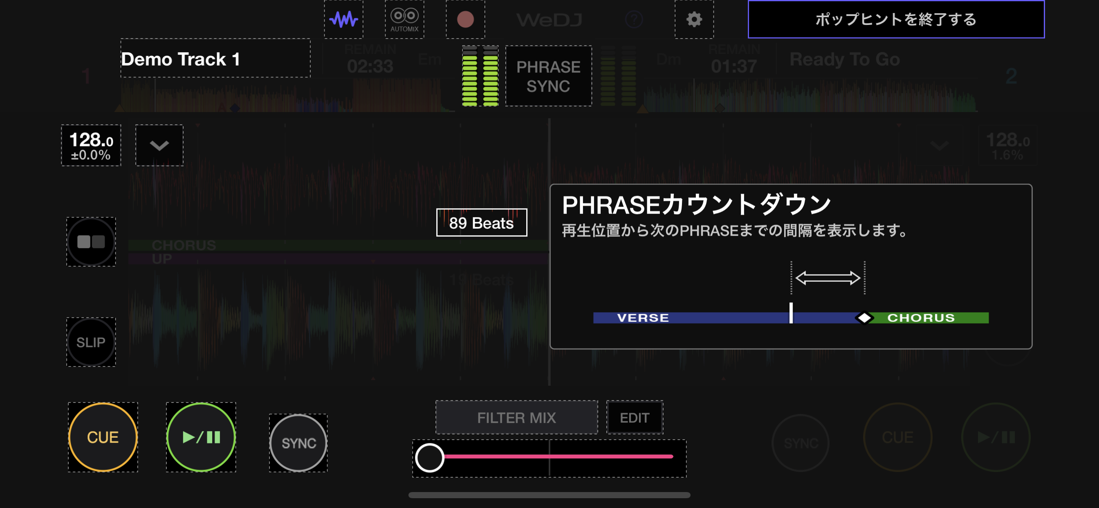The height and width of the screenshot is (508, 1099).
Task: Click ポップヒントを終了する to exit hints
Action: click(x=896, y=19)
